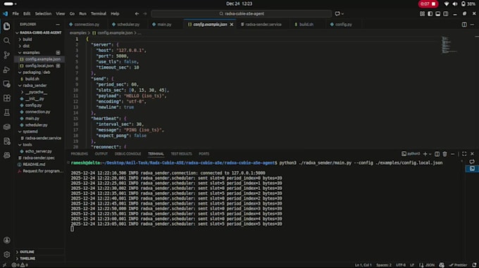This screenshot has width=479, height=268.
Task: Toggle bottom panel layout icon
Action: [437, 14]
